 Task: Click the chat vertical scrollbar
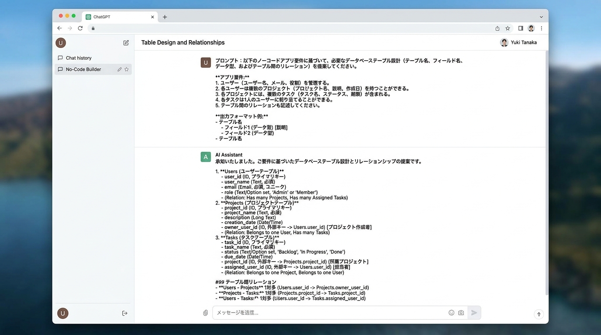546,174
